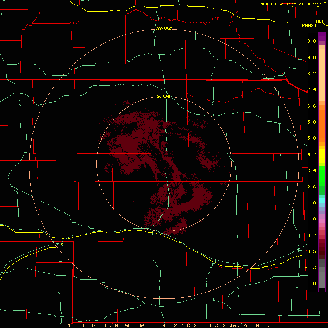Click the 1.0 color scale value

pyautogui.click(x=312, y=219)
